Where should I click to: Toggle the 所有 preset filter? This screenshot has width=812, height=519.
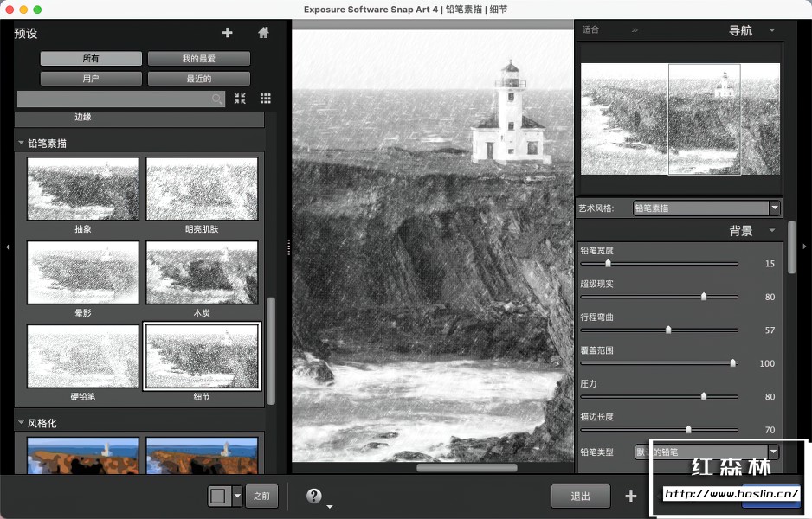(x=90, y=58)
